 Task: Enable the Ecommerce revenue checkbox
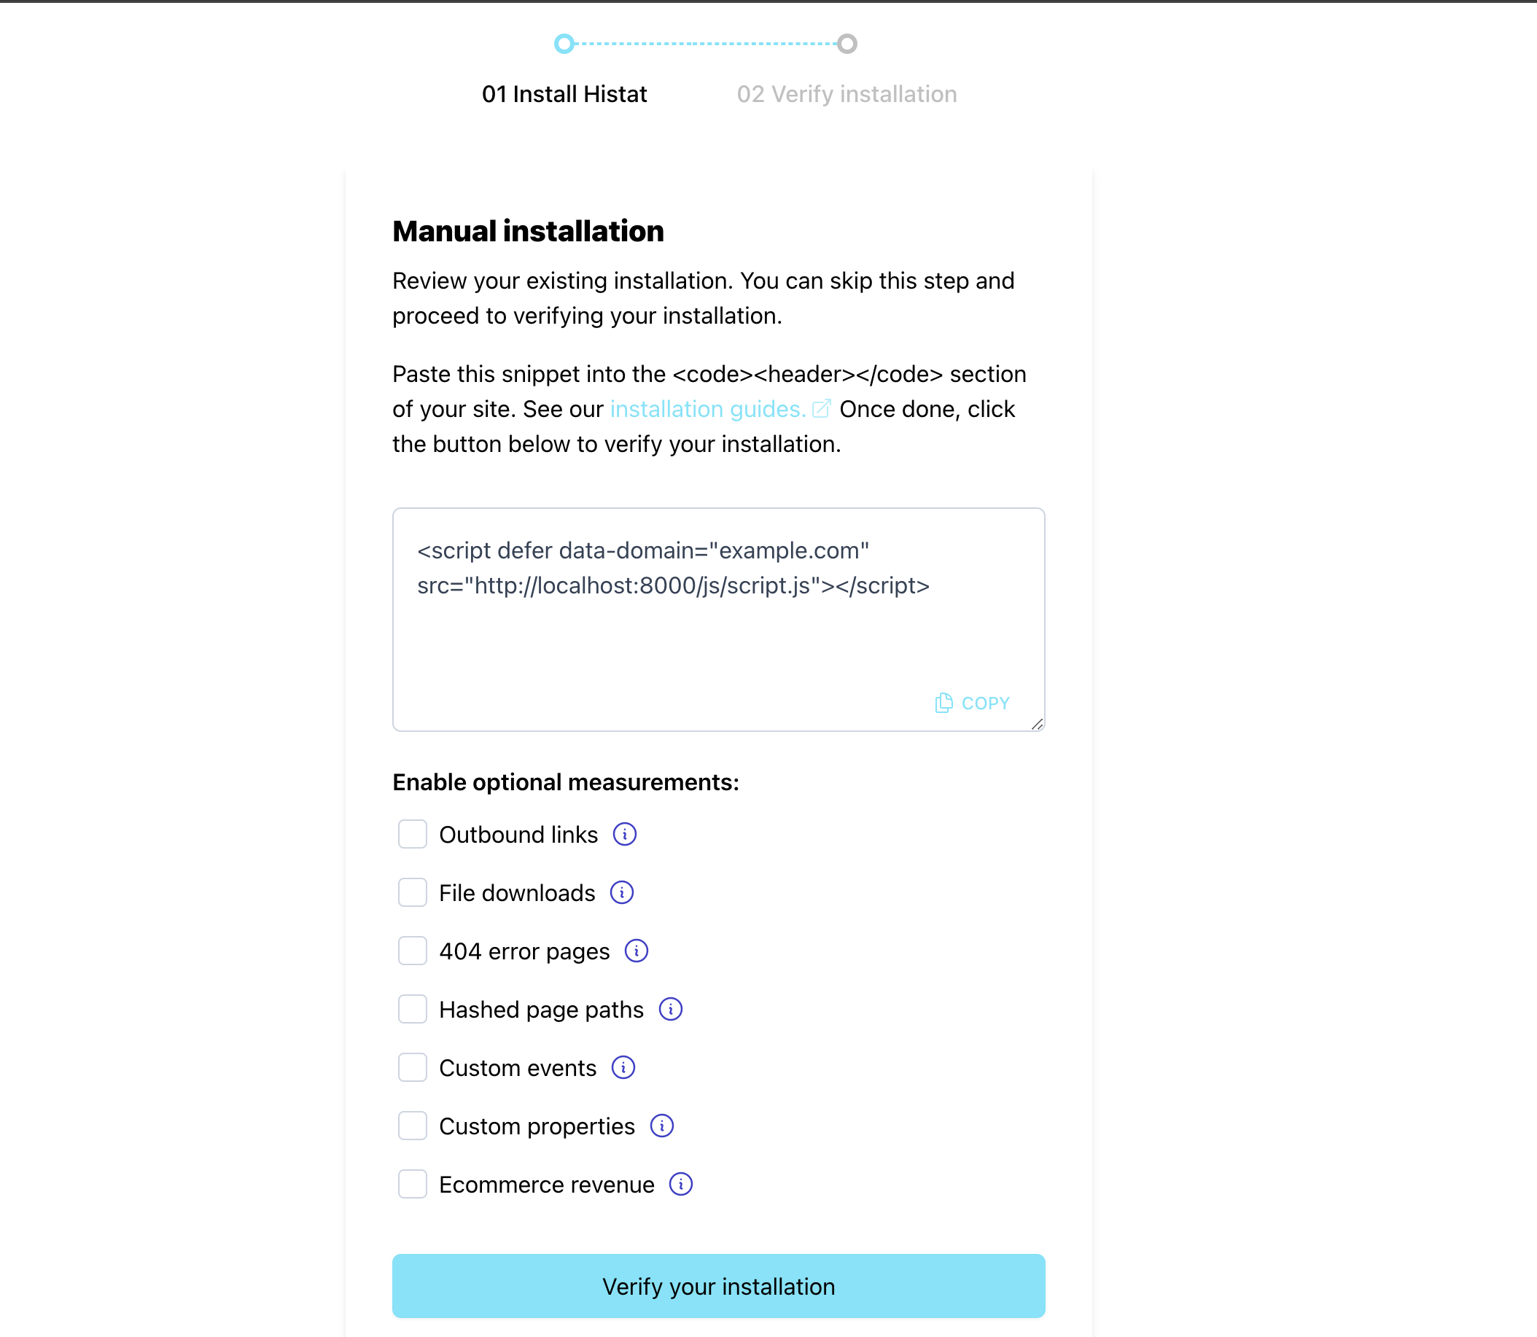410,1184
